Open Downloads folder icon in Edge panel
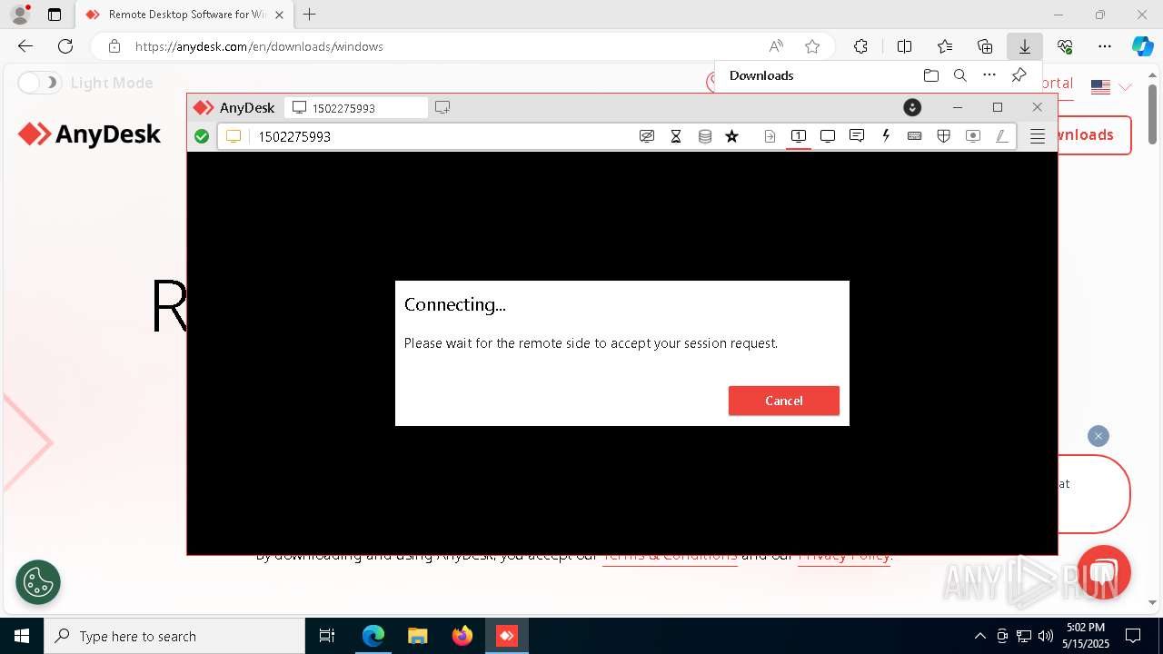Screen dimensions: 1163x654 [930, 75]
